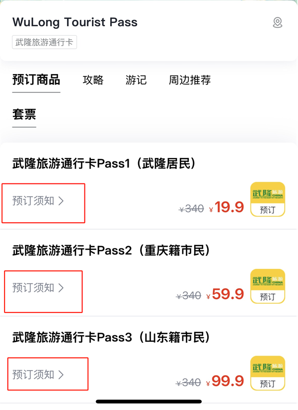Image resolution: width=298 pixels, height=410 pixels.
Task: Book Pass2 with its 预订 button
Action: point(268,287)
